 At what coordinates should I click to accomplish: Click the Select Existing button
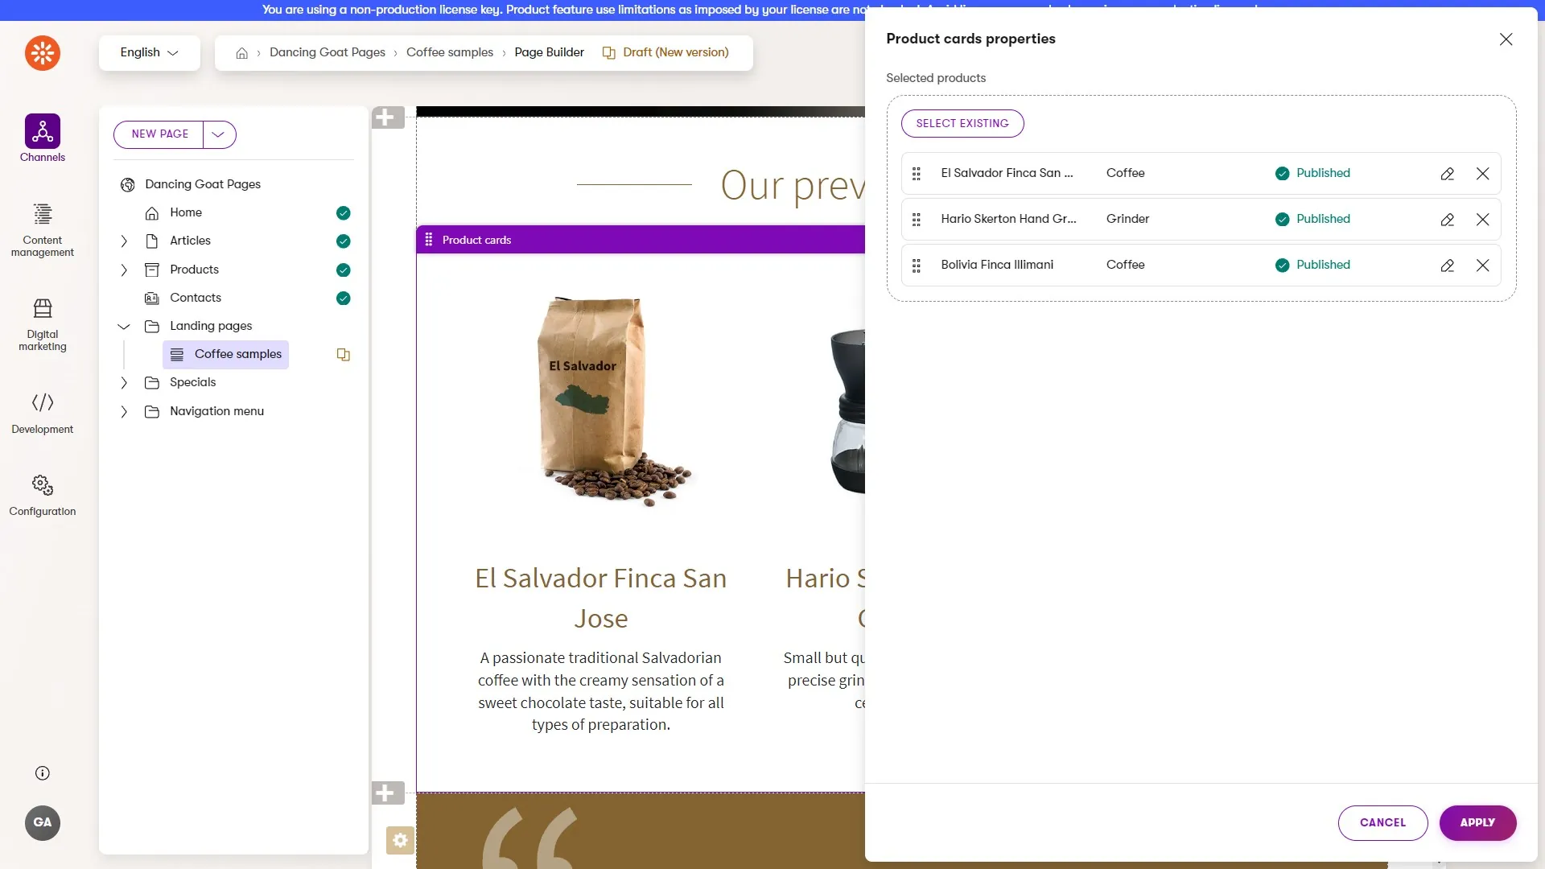[962, 123]
